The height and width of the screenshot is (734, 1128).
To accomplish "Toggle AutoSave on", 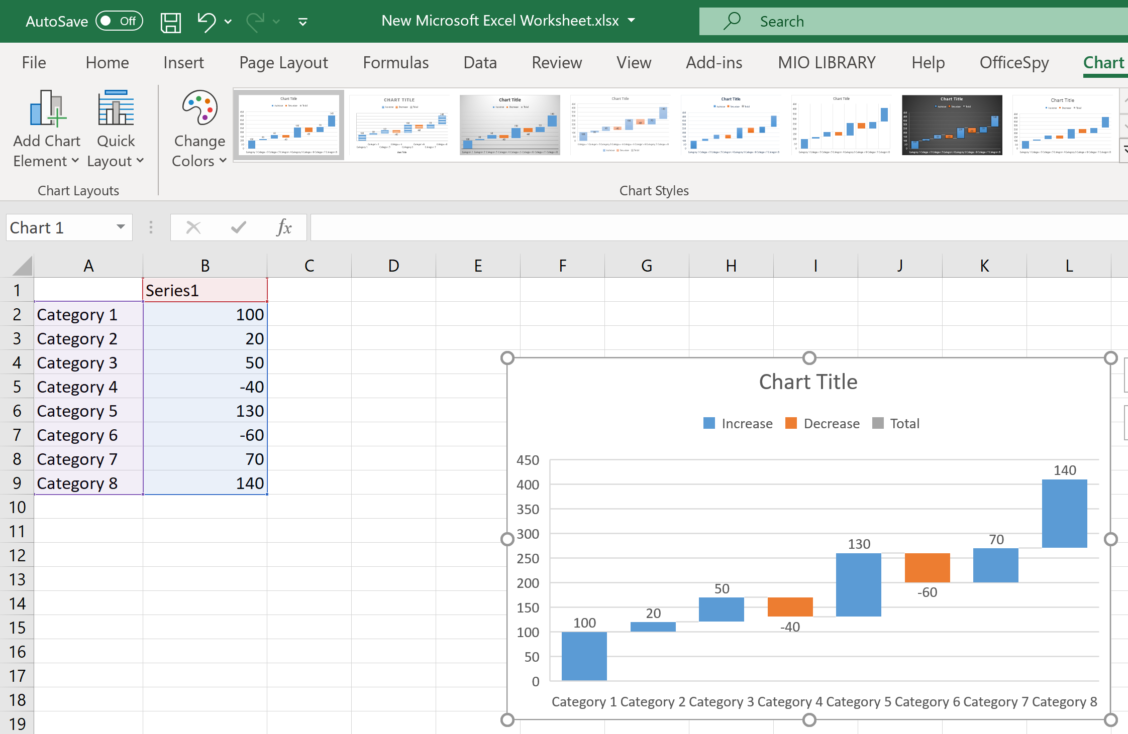I will 119,21.
